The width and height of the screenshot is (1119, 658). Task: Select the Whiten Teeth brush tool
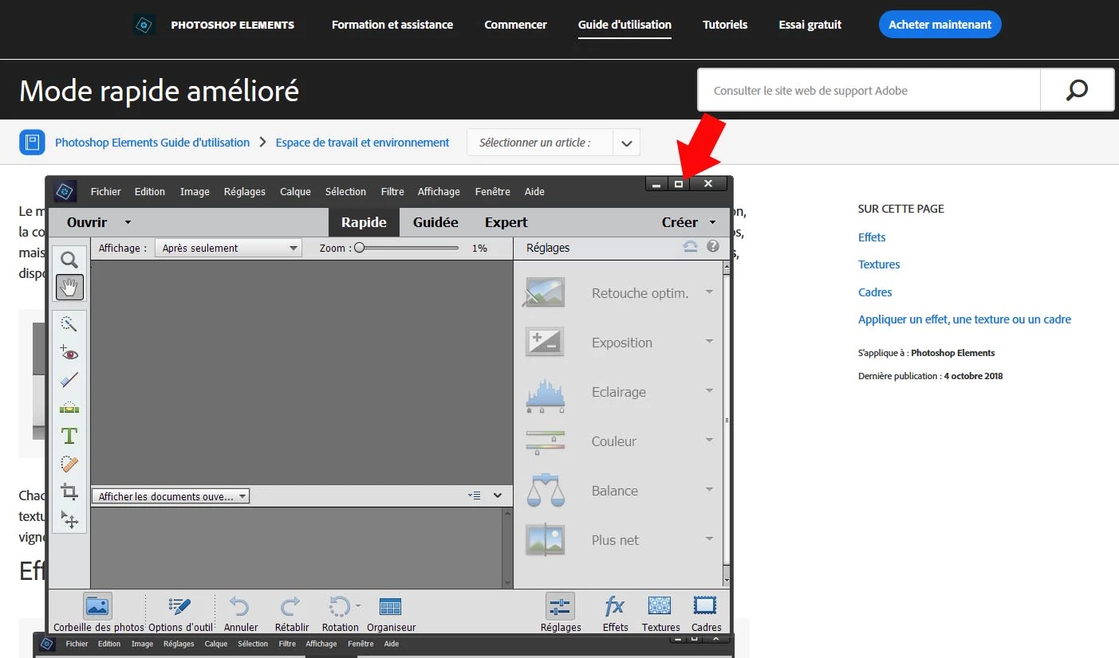click(69, 380)
